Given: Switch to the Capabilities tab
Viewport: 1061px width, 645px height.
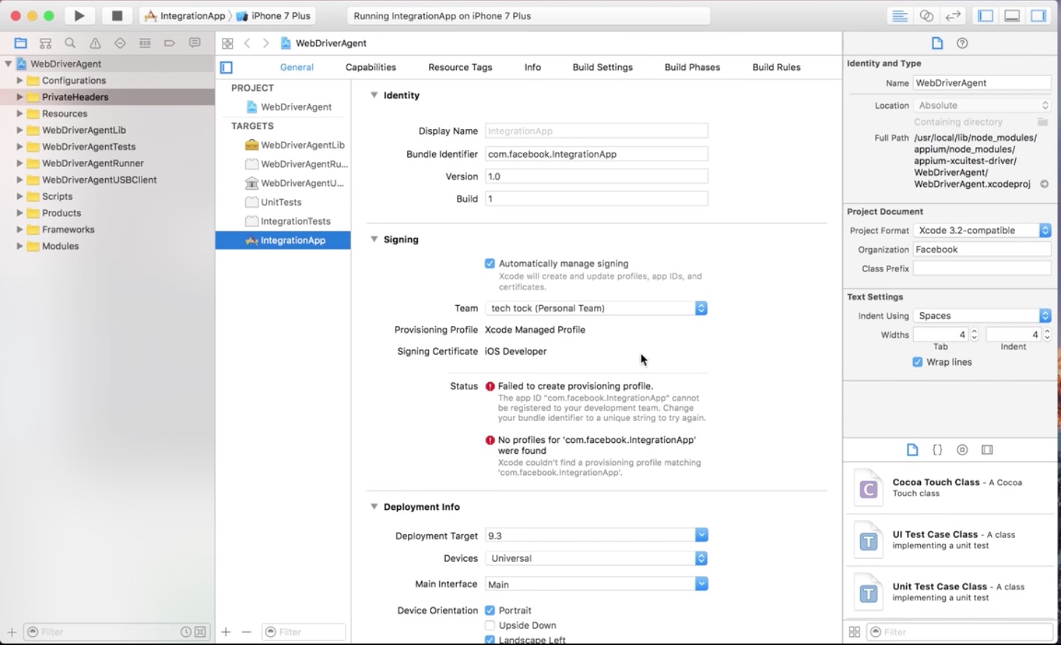Looking at the screenshot, I should pyautogui.click(x=371, y=67).
